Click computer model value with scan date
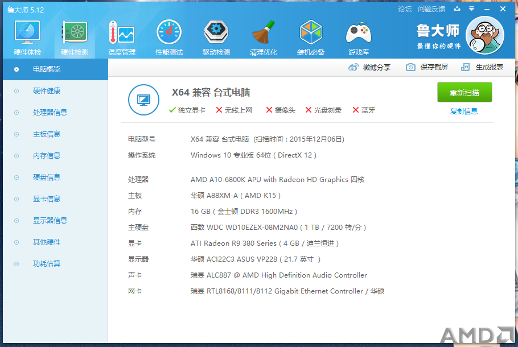The height and width of the screenshot is (347, 518). tap(268, 139)
